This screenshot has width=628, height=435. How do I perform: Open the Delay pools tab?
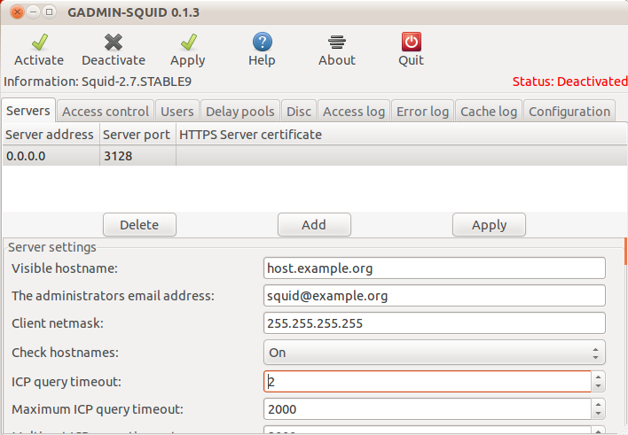[239, 112]
